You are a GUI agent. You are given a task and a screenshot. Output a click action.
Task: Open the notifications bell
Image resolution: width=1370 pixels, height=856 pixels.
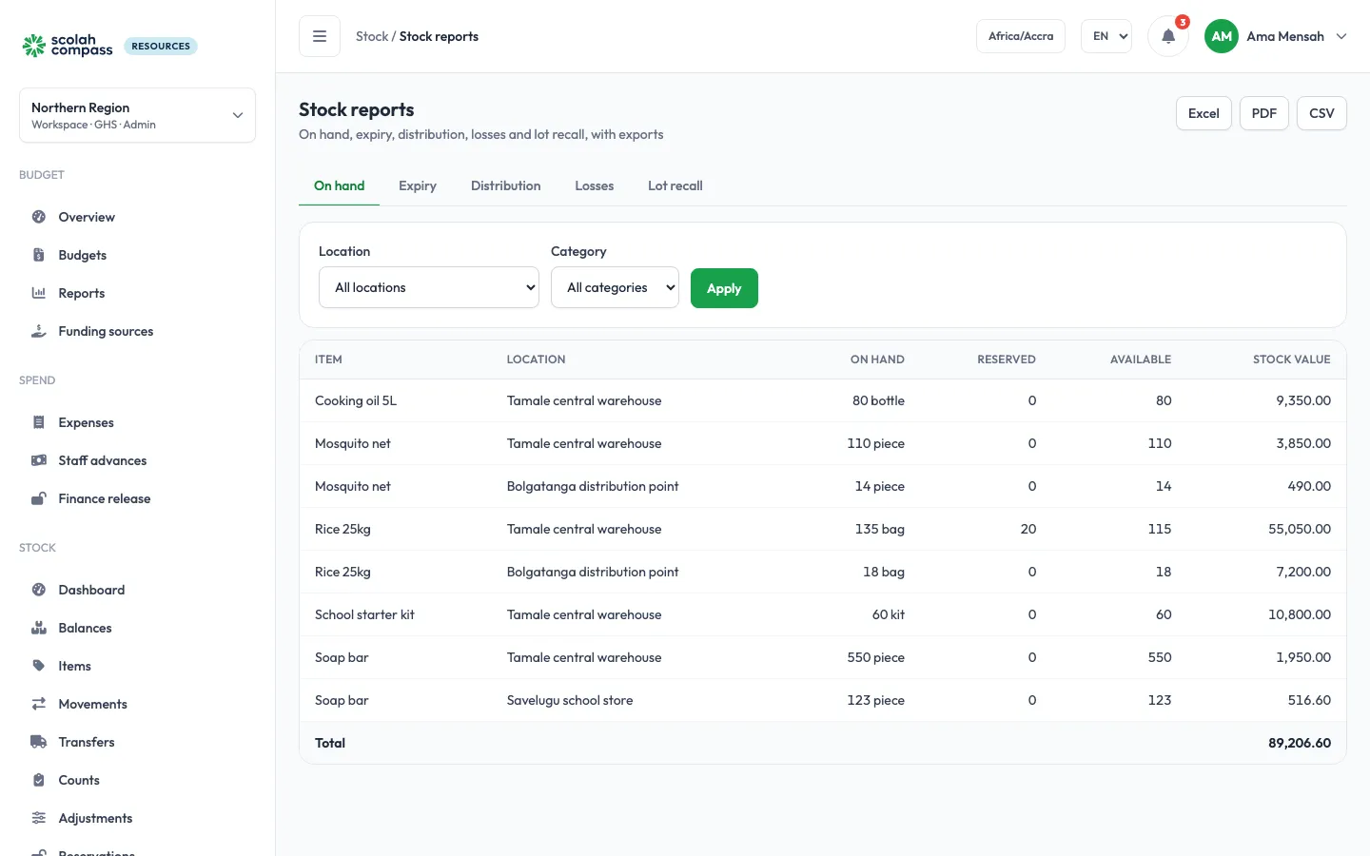1168,36
